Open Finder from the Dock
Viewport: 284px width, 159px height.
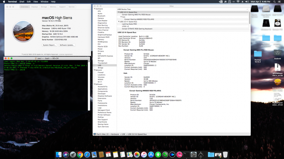(x=59, y=154)
